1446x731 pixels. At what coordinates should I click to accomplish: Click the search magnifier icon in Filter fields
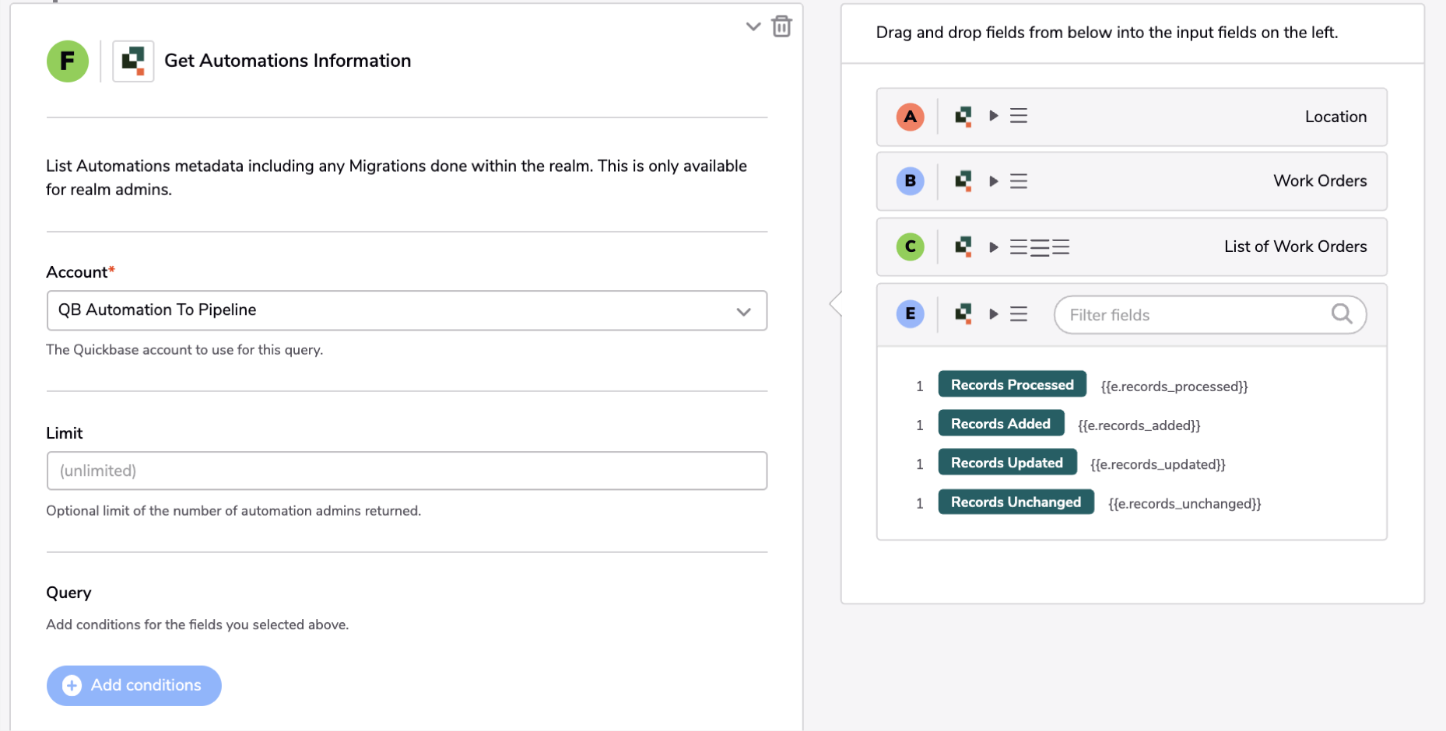1342,314
